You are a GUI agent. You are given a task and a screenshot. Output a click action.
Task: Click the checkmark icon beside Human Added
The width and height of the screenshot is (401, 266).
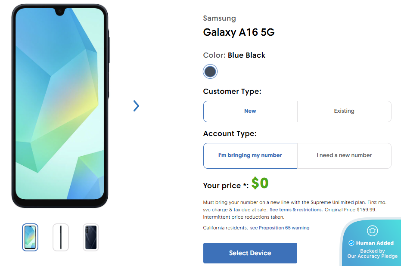pos(351,243)
